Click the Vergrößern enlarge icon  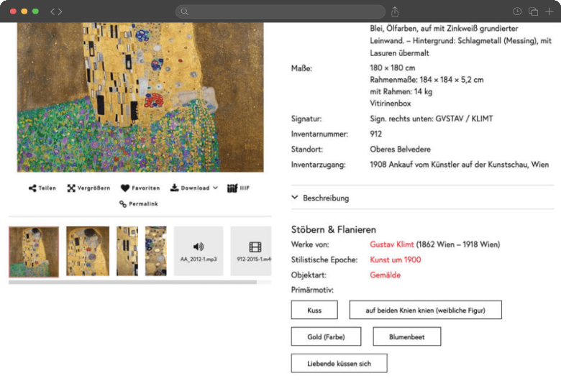pyautogui.click(x=71, y=188)
